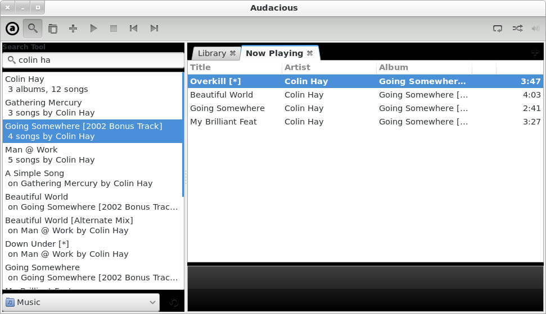546x314 pixels.
Task: Skip to the previous track
Action: (133, 29)
